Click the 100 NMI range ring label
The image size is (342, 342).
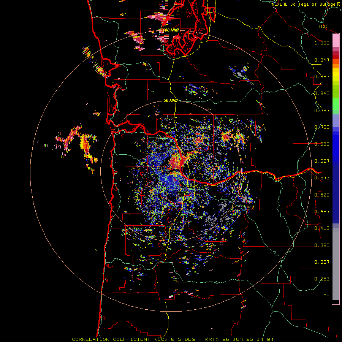click(171, 30)
